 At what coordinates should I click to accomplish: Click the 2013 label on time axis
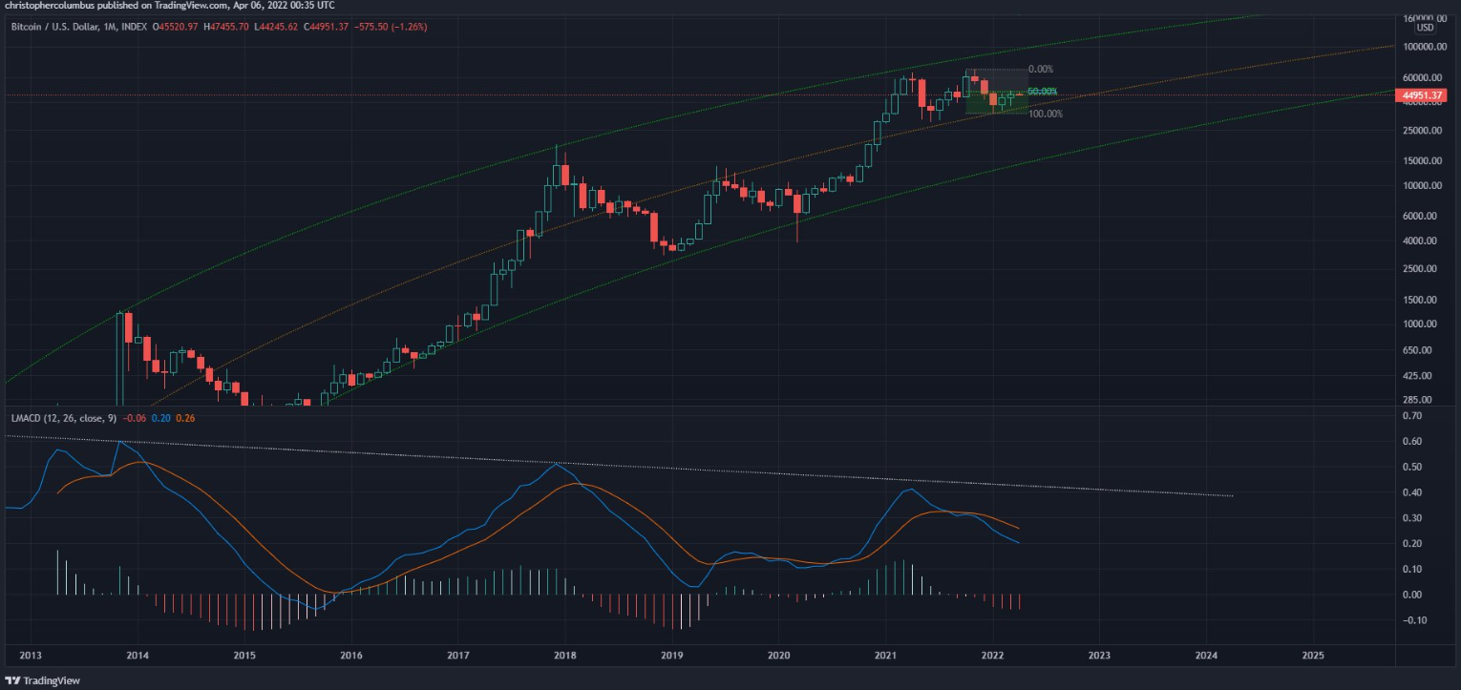coord(31,656)
